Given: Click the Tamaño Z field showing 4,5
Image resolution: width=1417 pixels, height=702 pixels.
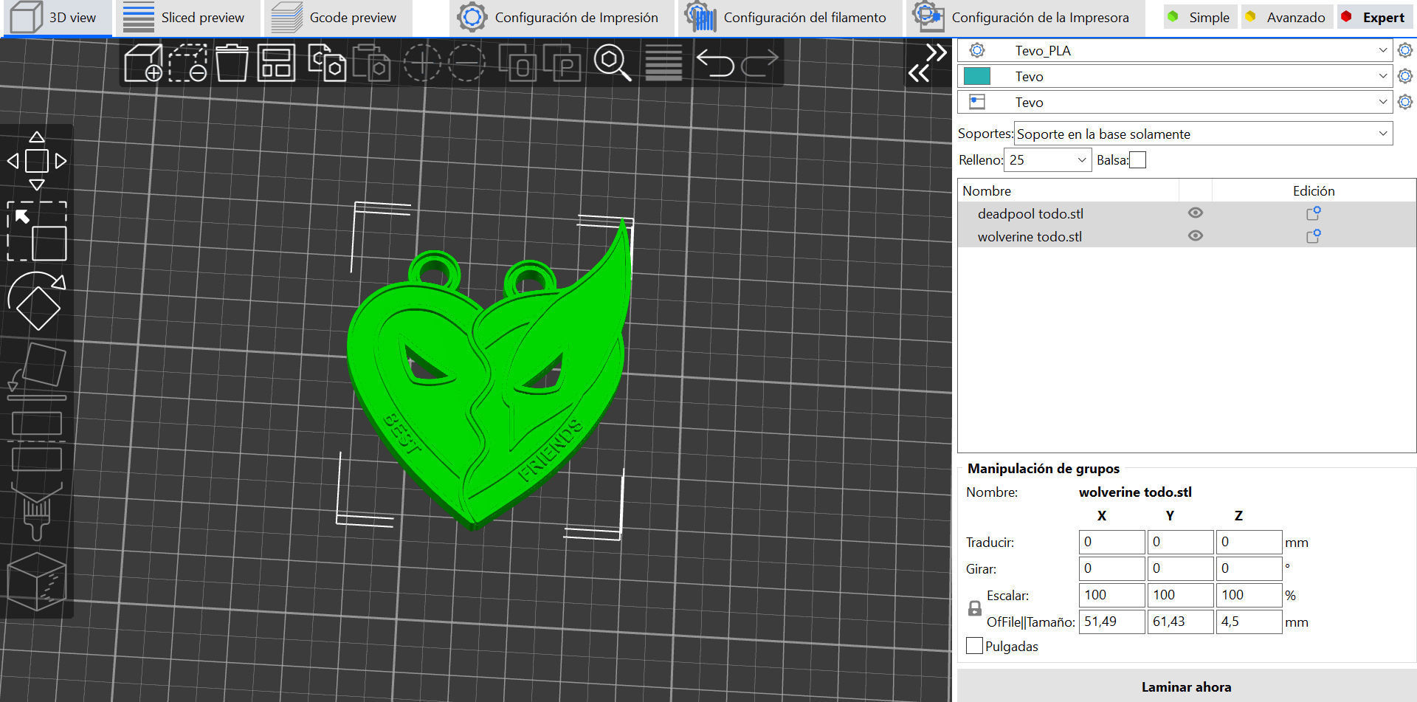Looking at the screenshot, I should [1249, 622].
